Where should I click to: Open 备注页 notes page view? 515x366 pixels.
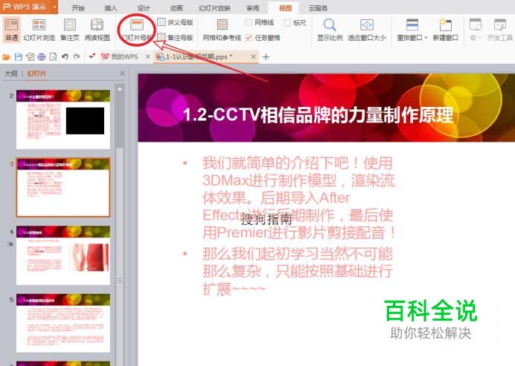[x=70, y=30]
